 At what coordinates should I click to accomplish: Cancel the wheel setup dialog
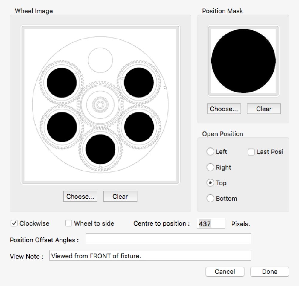pos(225,272)
